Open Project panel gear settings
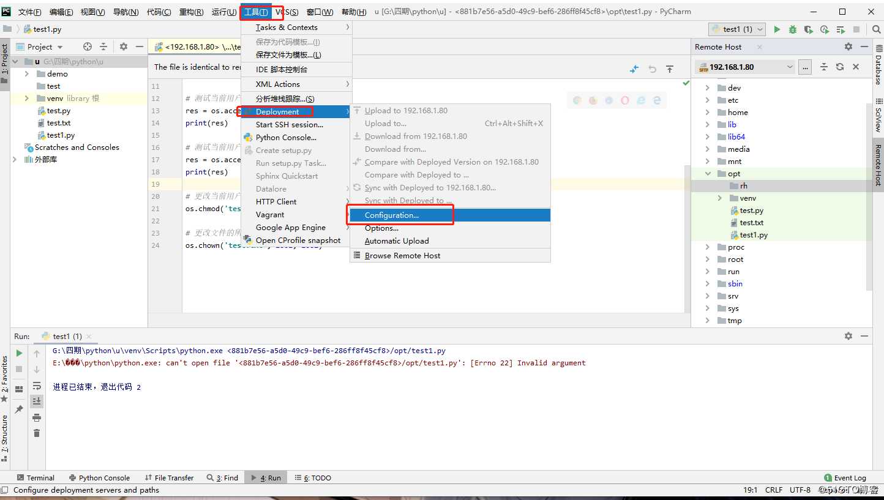Viewport: 884px width, 500px height. click(124, 47)
